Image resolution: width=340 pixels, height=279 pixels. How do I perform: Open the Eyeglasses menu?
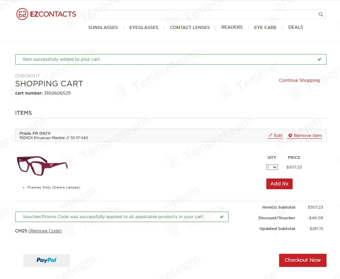pyautogui.click(x=144, y=28)
